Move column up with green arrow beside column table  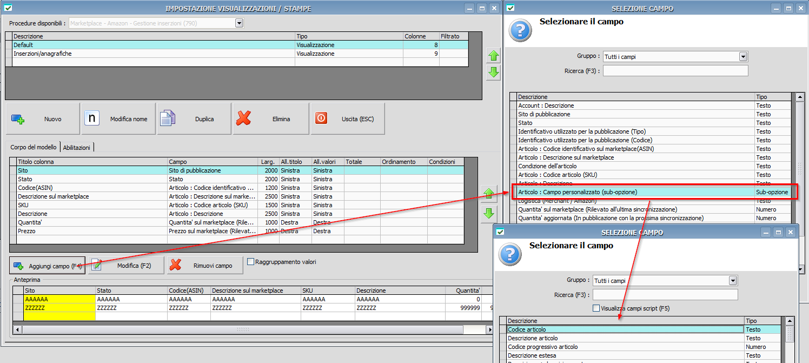(489, 193)
